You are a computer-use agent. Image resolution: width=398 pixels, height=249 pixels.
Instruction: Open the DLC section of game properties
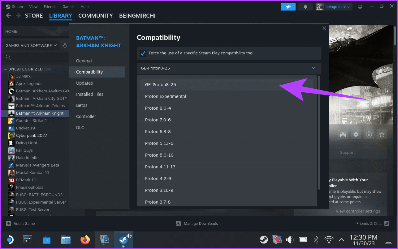[x=80, y=127]
